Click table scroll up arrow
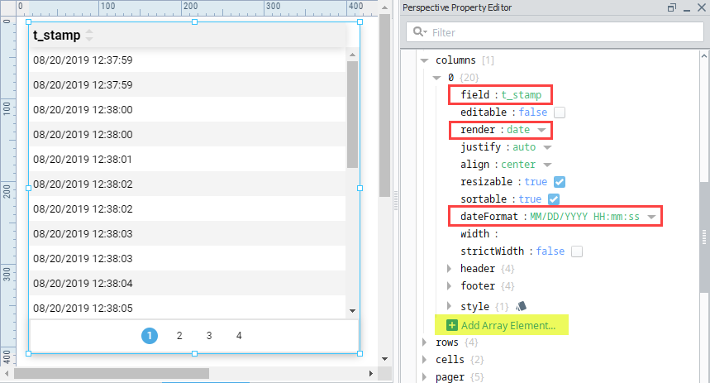 click(353, 55)
